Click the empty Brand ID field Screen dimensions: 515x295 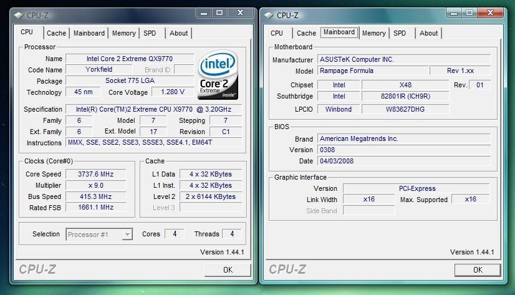[184, 70]
